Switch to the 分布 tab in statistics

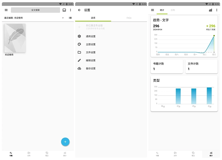173,10
